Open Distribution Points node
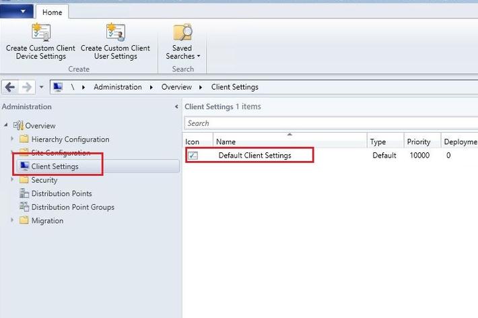 coord(61,193)
